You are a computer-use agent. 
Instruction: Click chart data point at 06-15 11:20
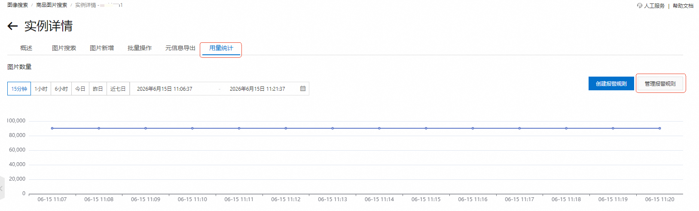click(660, 128)
